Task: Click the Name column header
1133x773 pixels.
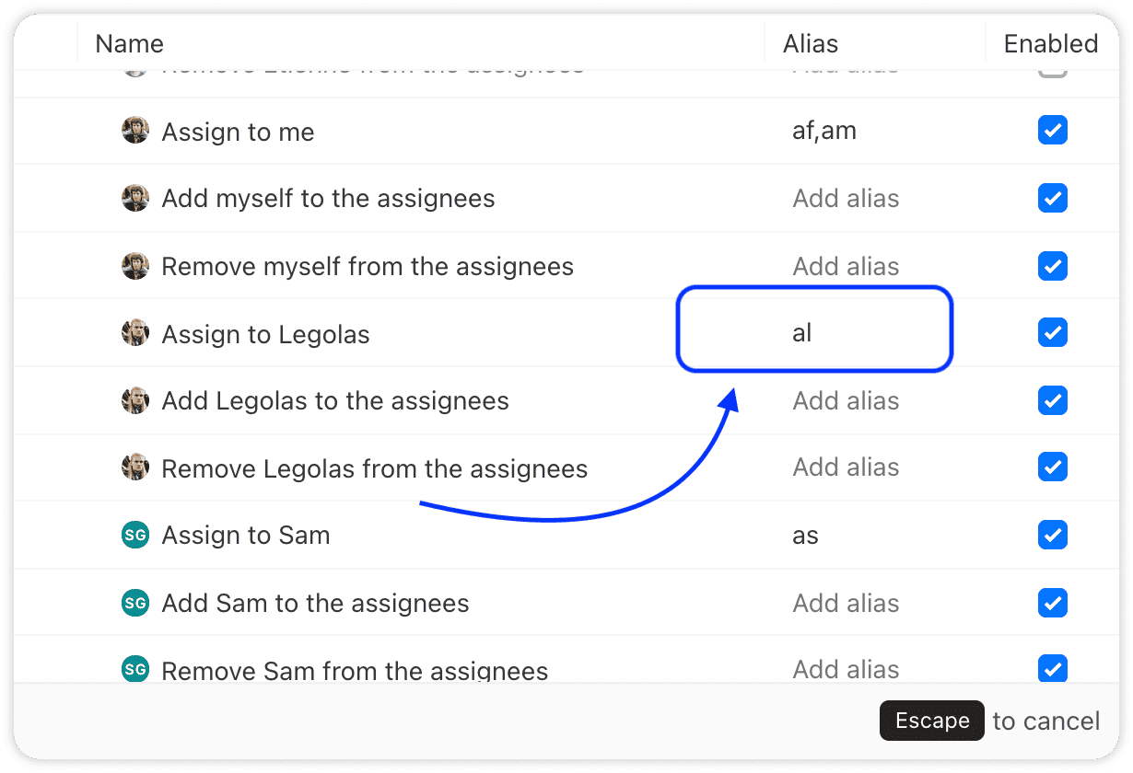Action: click(129, 43)
